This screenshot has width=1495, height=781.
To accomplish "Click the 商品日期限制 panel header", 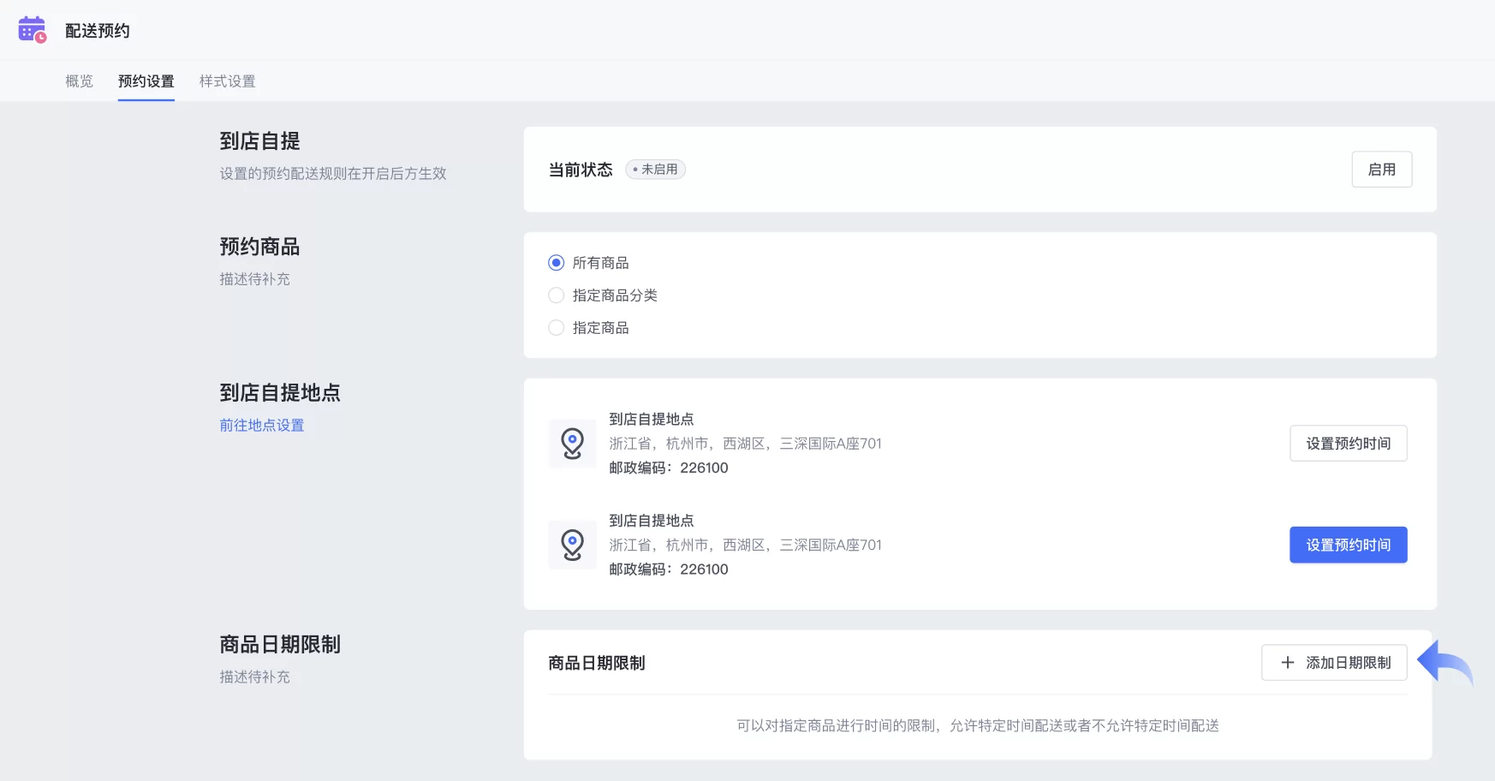I will (x=597, y=662).
